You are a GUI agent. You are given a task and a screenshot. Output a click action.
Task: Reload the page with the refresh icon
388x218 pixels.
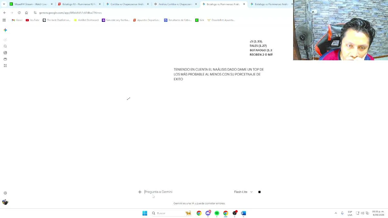click(x=19, y=13)
